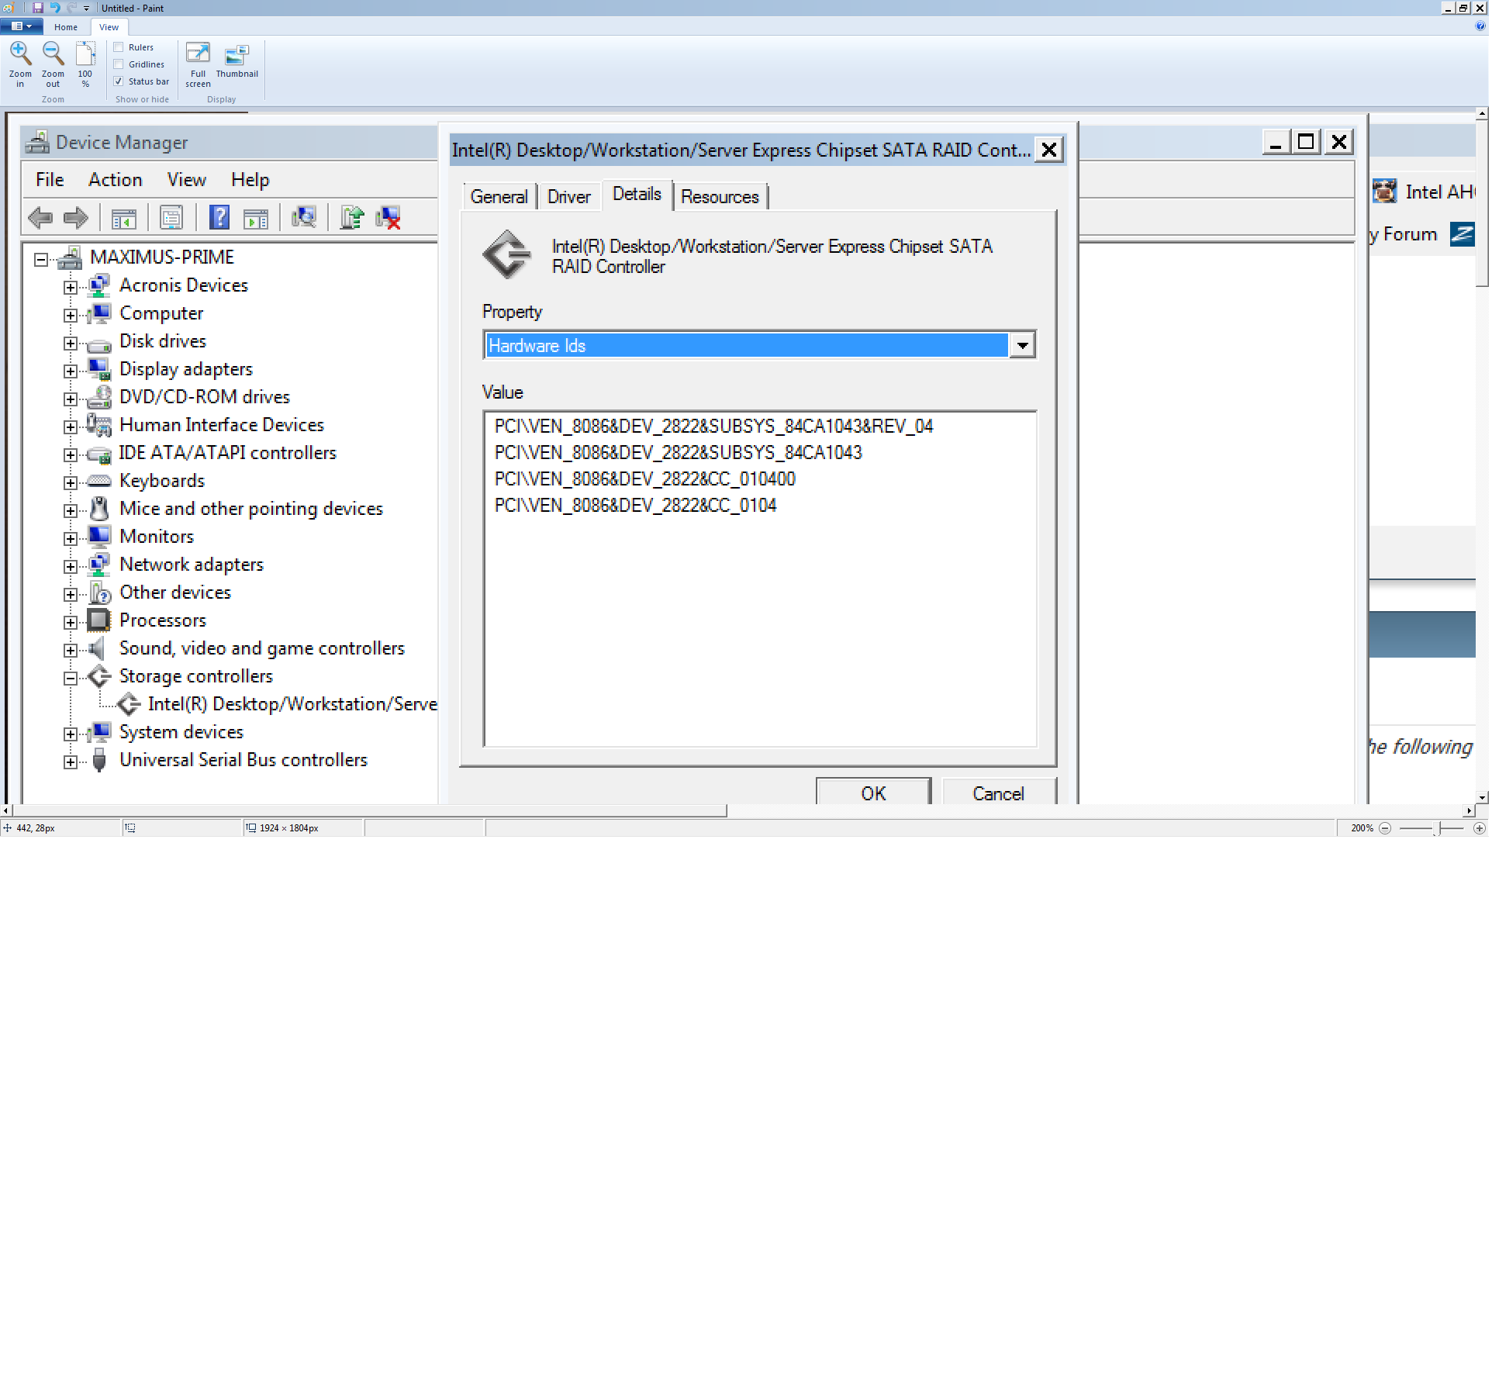1492x1399 pixels.
Task: Click the horizontal scrollbar thumb in Paint
Action: (x=369, y=811)
